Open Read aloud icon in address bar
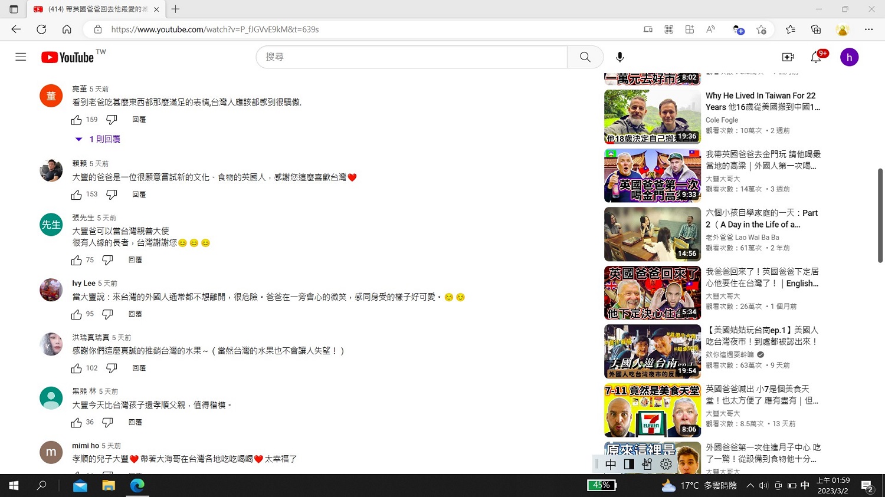This screenshot has height=497, width=885. (710, 29)
